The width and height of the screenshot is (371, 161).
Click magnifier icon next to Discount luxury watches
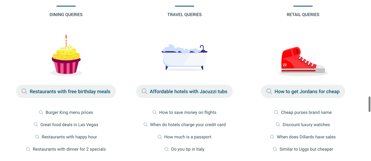click(278, 124)
